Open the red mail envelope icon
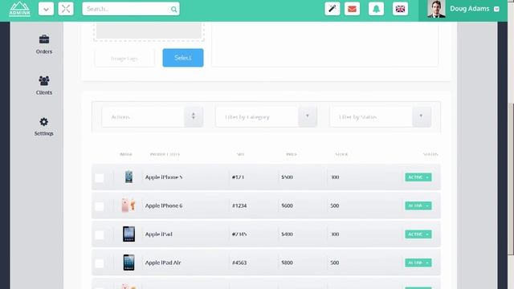The height and width of the screenshot is (289, 514). [x=352, y=9]
